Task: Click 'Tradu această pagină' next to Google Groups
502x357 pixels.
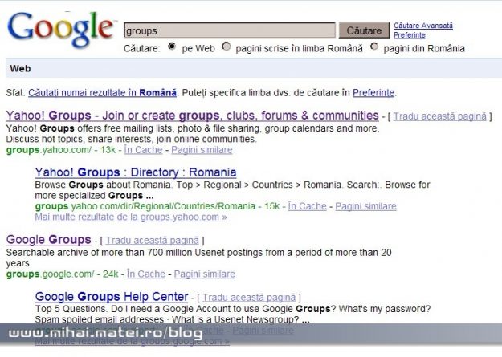Action: pyautogui.click(x=151, y=241)
